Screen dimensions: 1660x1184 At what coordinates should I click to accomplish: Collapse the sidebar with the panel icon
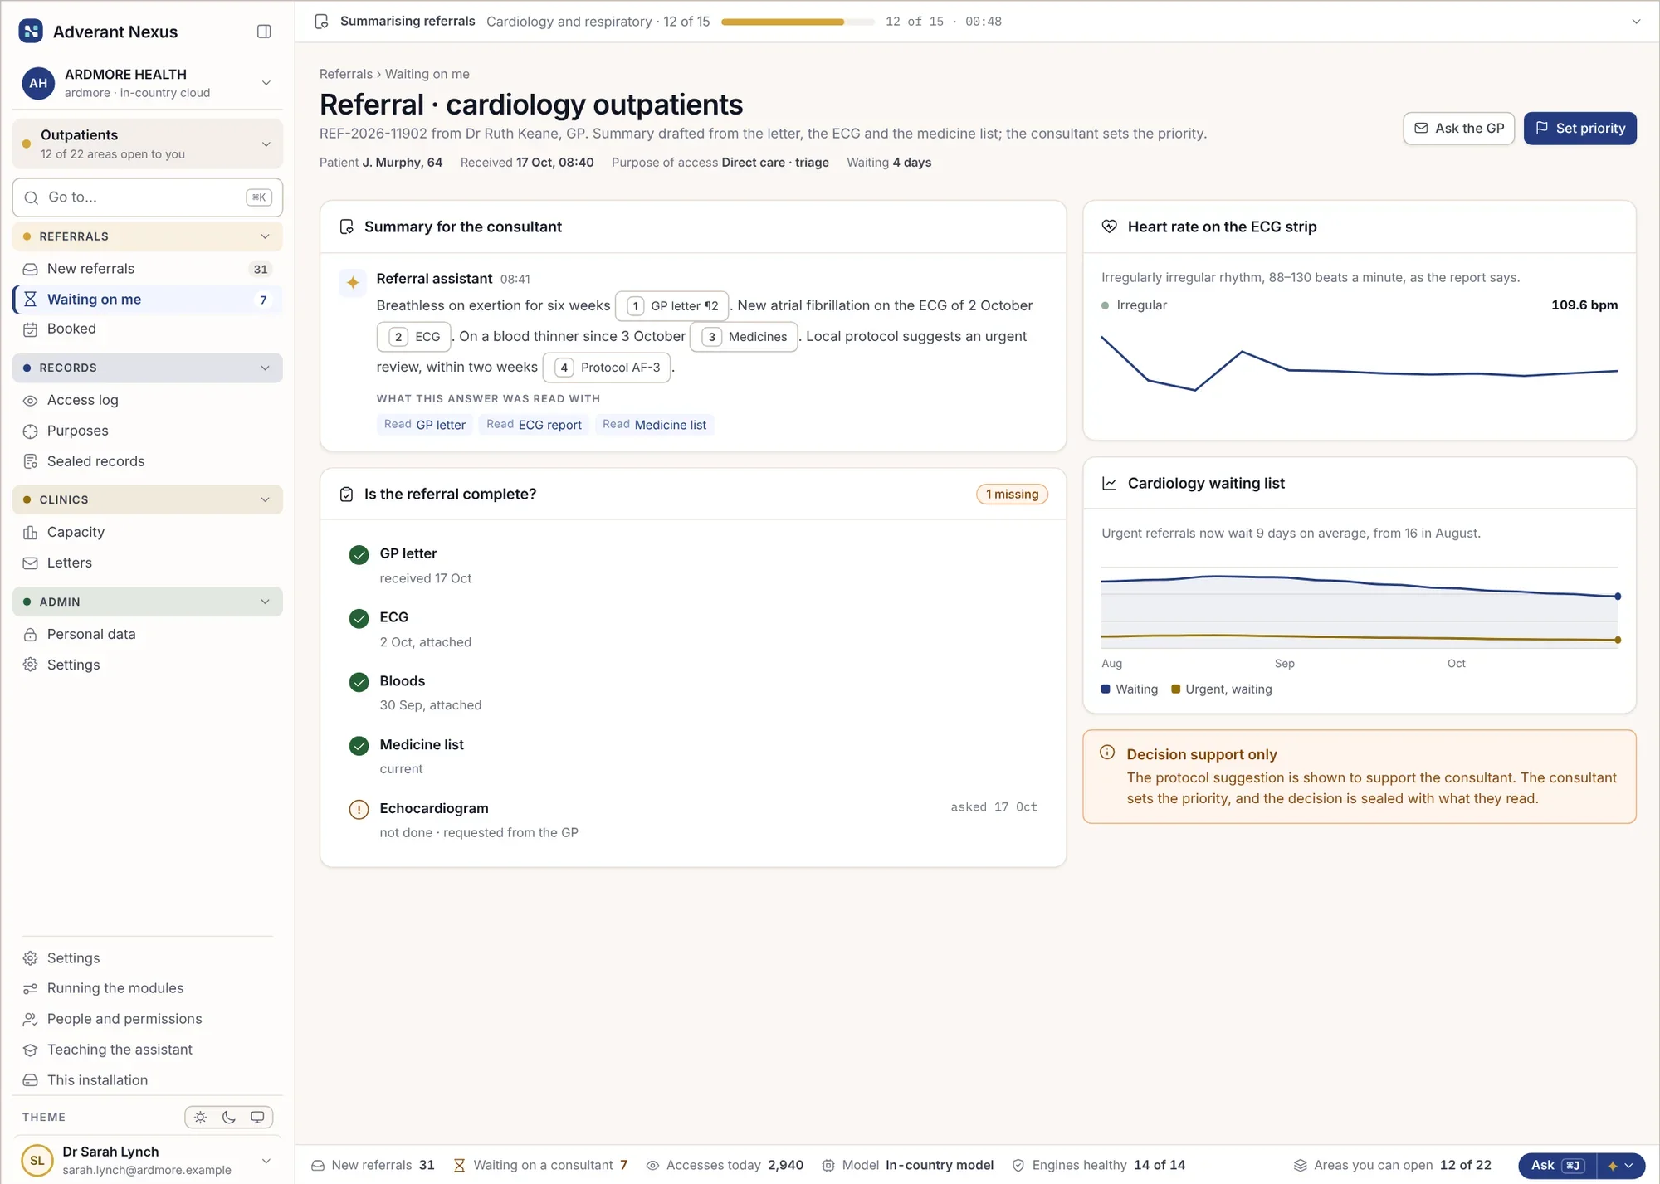[x=264, y=32]
